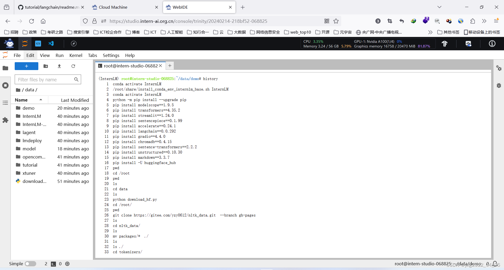Click the resource upgrade arrow icon

click(x=444, y=44)
